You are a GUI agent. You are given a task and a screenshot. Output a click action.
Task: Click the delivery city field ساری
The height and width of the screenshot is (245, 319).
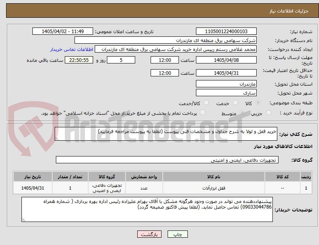[x=226, y=93]
